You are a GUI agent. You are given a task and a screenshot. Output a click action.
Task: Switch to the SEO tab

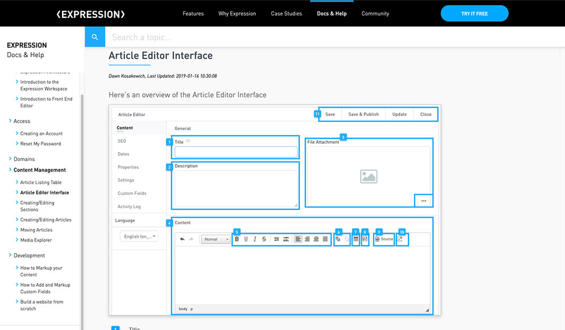click(122, 141)
